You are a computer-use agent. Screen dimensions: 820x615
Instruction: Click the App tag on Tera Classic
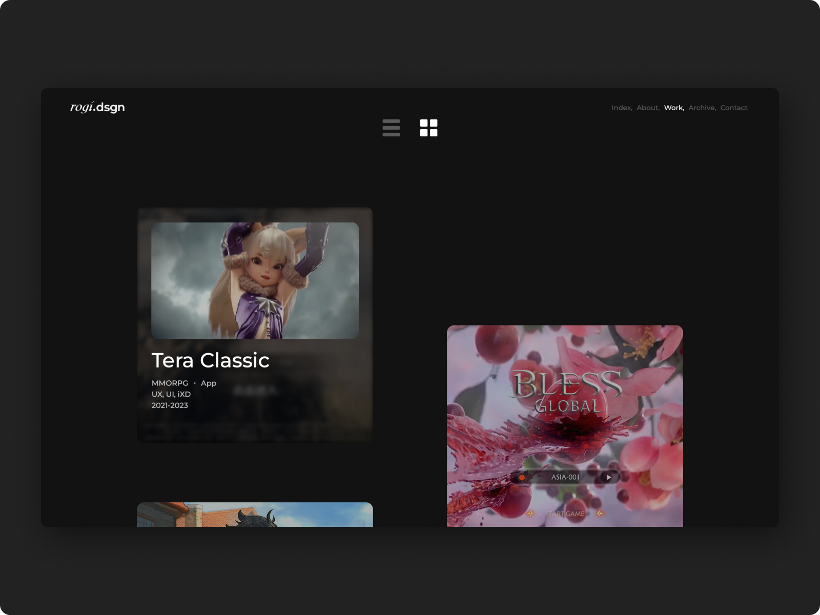(x=209, y=383)
